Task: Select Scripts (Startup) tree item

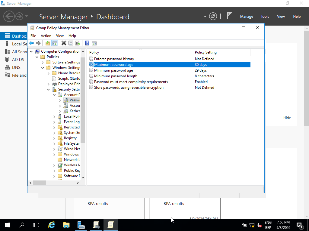Action: (69, 79)
